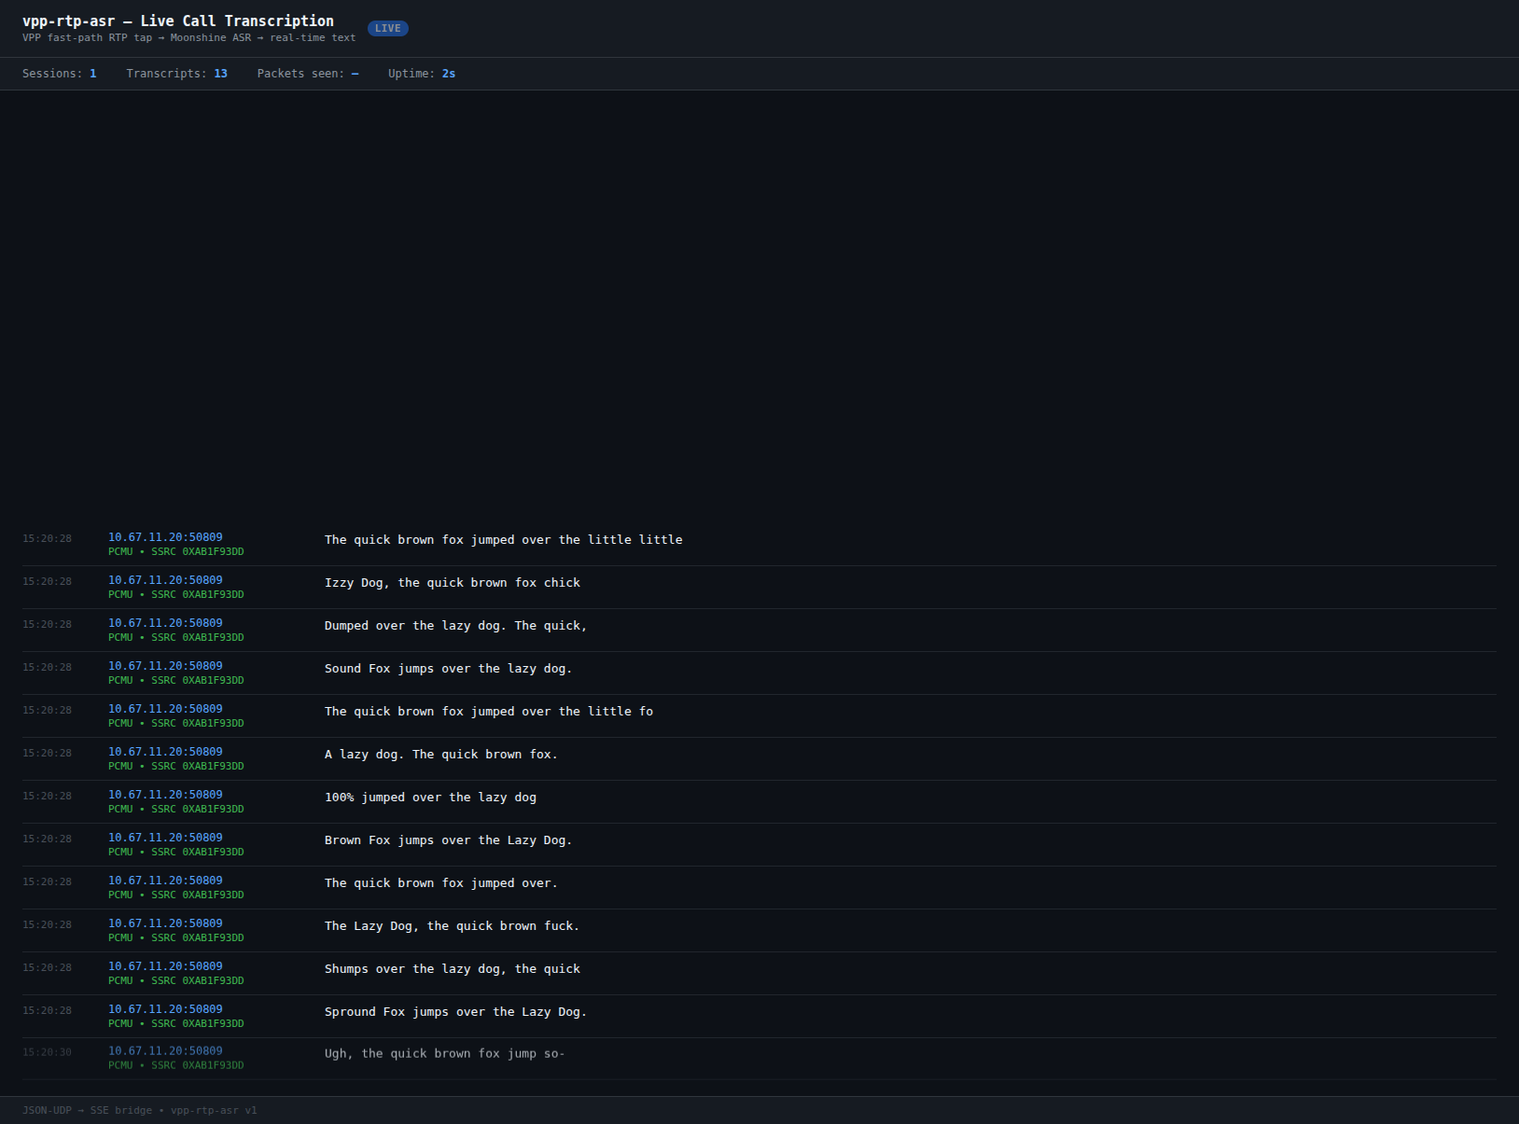Viewport: 1519px width, 1124px height.
Task: Click the footer text 'JSON-UDP → SSE bridge • vpp-rtp-asr v1'
Action: (x=140, y=1110)
